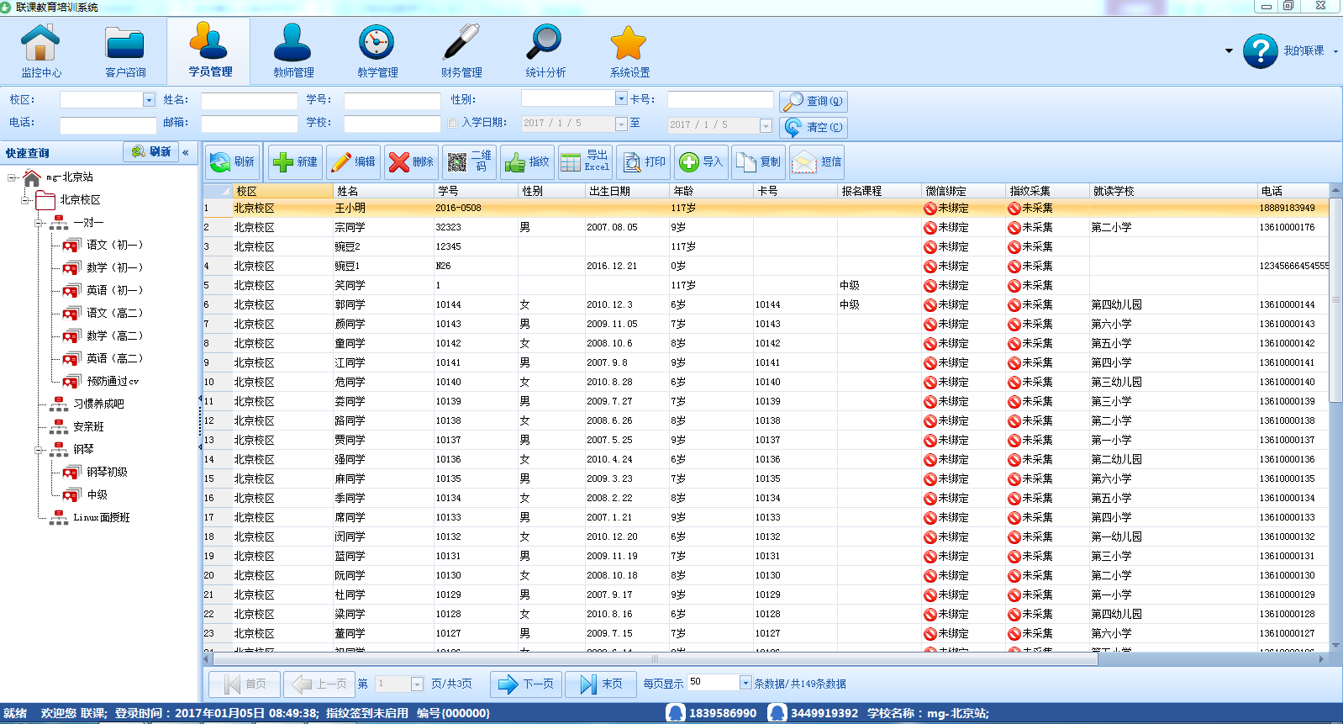Collapse the 钢琴 tree node
1343x724 pixels.
tap(39, 450)
